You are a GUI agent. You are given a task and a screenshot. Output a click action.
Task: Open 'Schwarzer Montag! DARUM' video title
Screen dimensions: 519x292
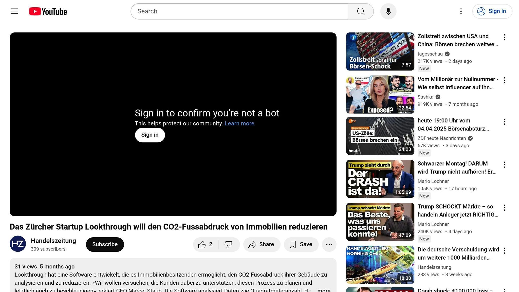[457, 168]
